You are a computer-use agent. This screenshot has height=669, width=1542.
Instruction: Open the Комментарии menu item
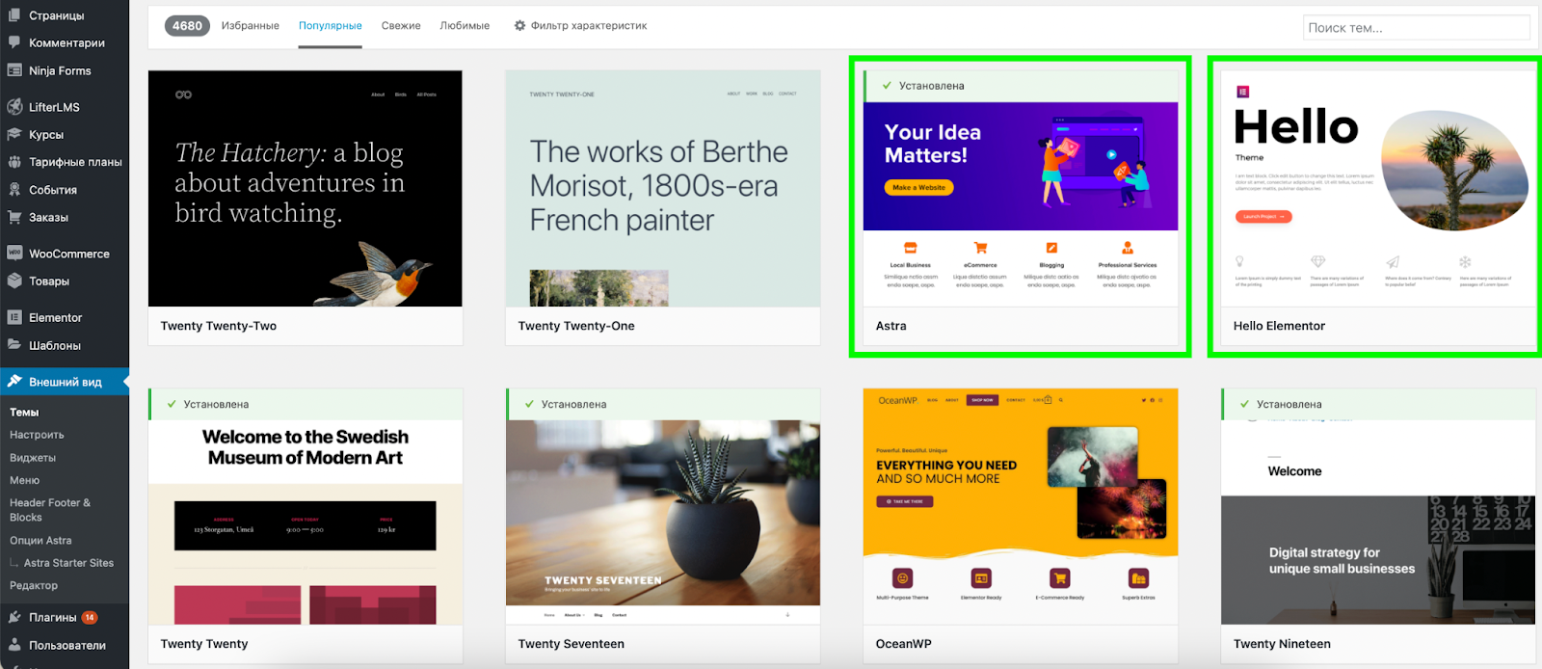point(65,42)
